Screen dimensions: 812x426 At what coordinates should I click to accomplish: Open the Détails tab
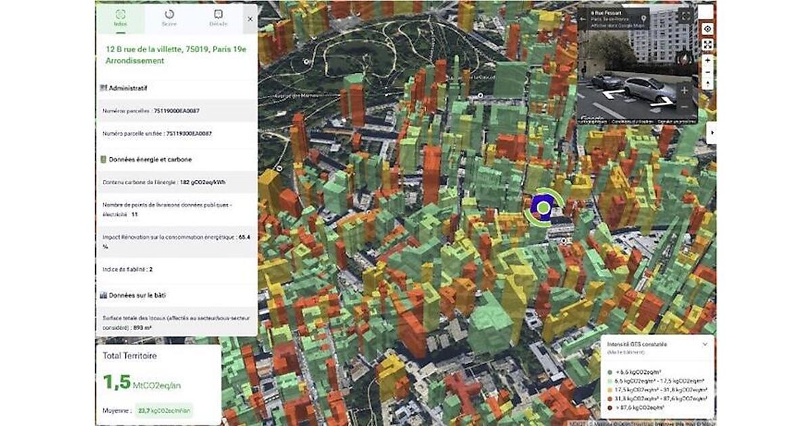[x=218, y=18]
